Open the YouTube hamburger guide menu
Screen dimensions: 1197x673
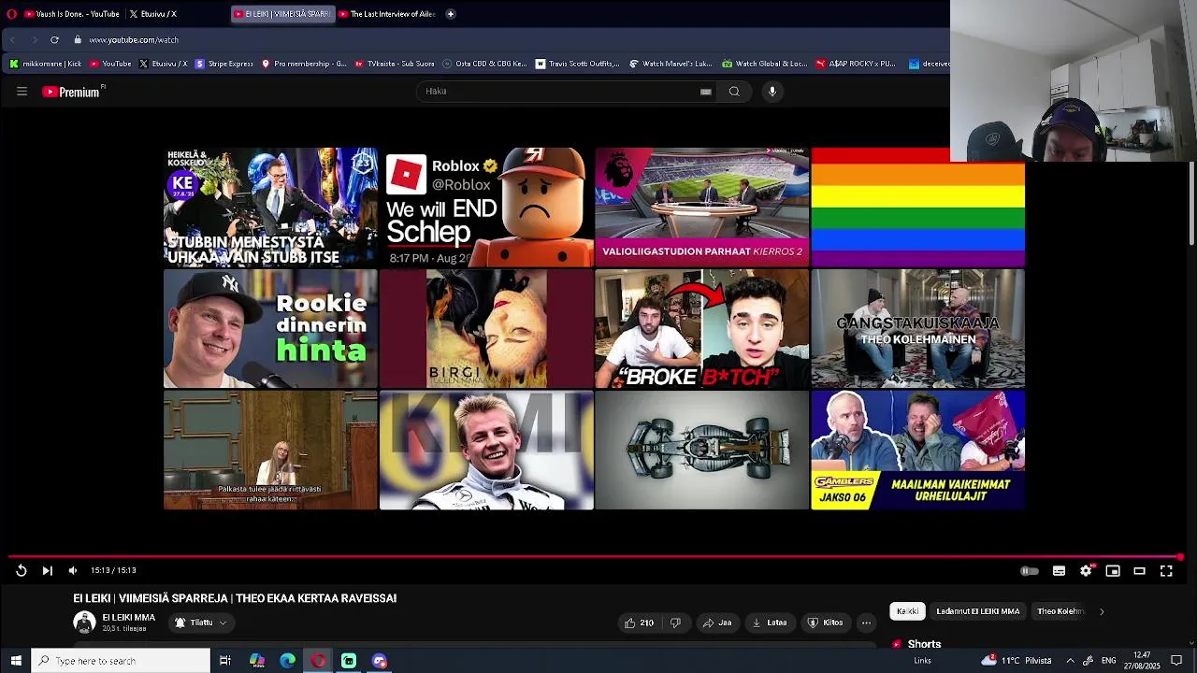(22, 92)
